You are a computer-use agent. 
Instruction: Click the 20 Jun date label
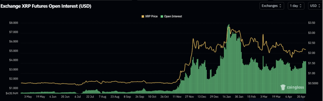65,97
